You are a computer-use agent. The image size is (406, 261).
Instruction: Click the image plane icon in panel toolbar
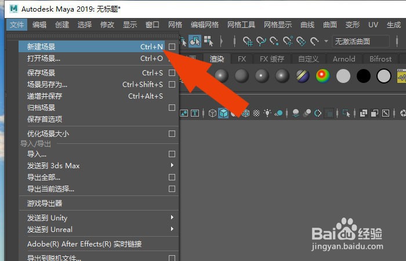[x=184, y=113]
